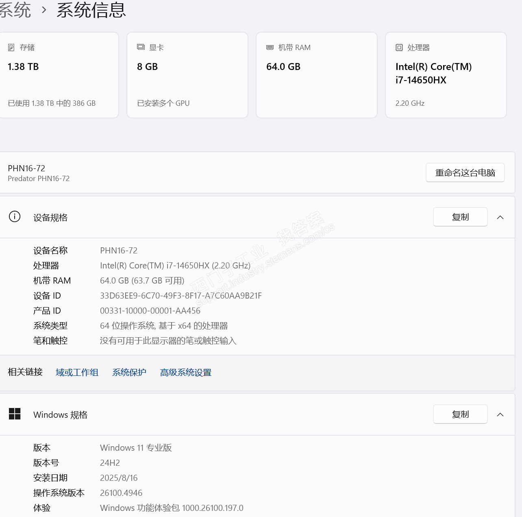Viewport: 522px width, 517px height.
Task: Open the 高级系统设置 link
Action: (x=186, y=372)
